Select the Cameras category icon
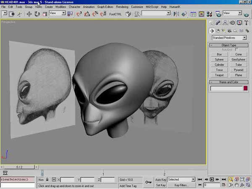The image size is (252, 189). [x=231, y=31]
